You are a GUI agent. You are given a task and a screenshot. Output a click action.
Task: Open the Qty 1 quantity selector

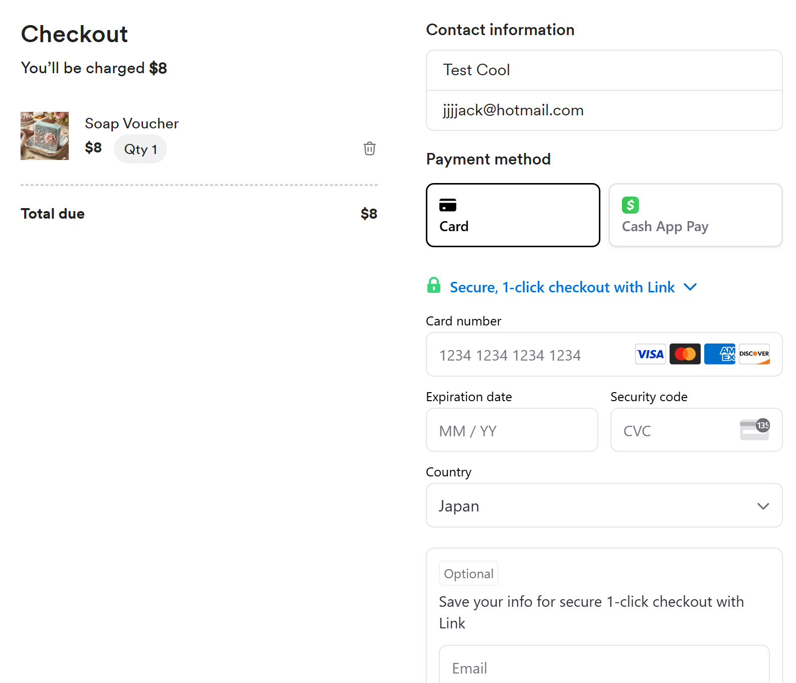coord(140,149)
